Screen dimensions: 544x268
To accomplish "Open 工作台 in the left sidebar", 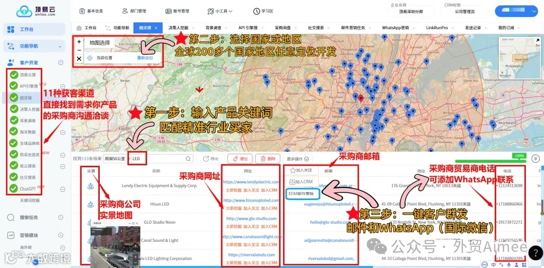I will pos(34,29).
